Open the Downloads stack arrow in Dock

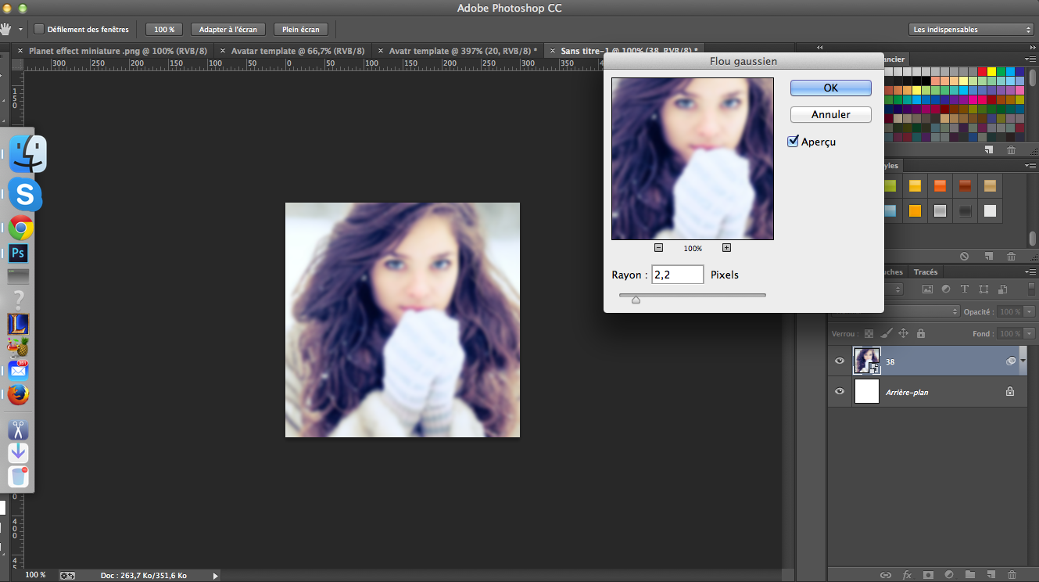tap(19, 453)
